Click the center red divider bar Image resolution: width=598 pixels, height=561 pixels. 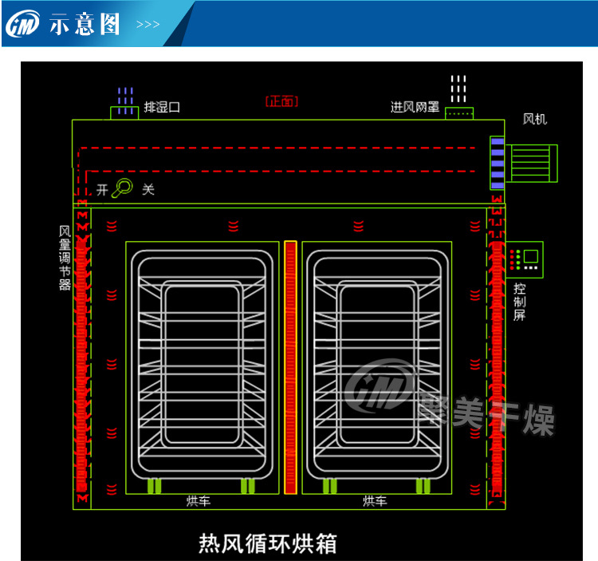pos(290,368)
